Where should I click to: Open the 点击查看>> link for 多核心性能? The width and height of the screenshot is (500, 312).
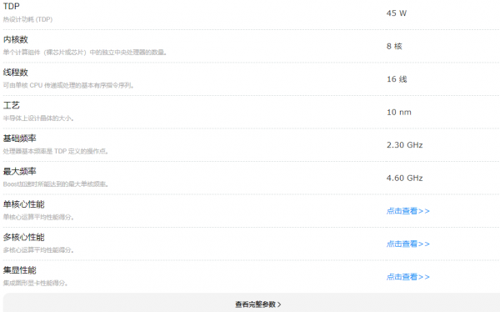tap(407, 244)
